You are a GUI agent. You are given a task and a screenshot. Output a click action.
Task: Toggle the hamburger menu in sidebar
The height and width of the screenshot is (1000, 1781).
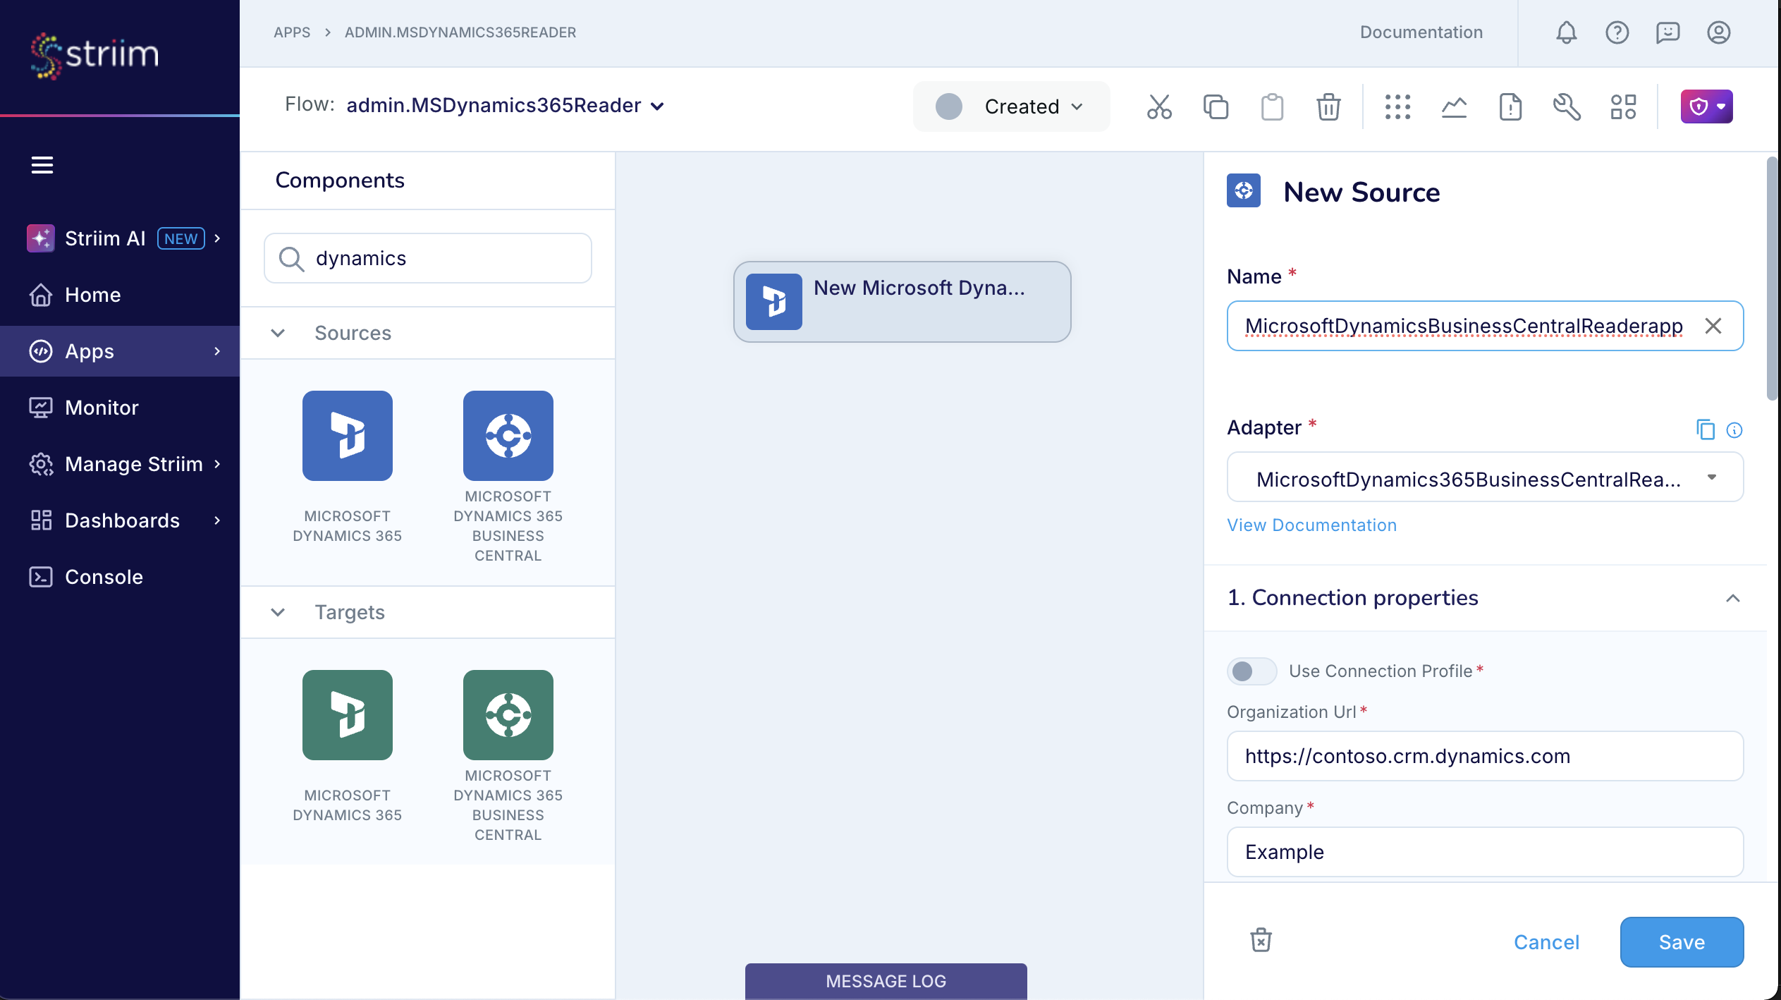click(42, 164)
